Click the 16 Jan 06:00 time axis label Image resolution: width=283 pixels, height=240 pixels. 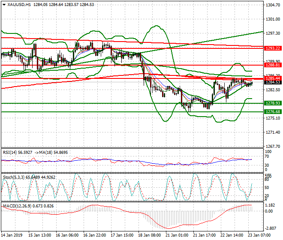pyautogui.click(x=67, y=235)
